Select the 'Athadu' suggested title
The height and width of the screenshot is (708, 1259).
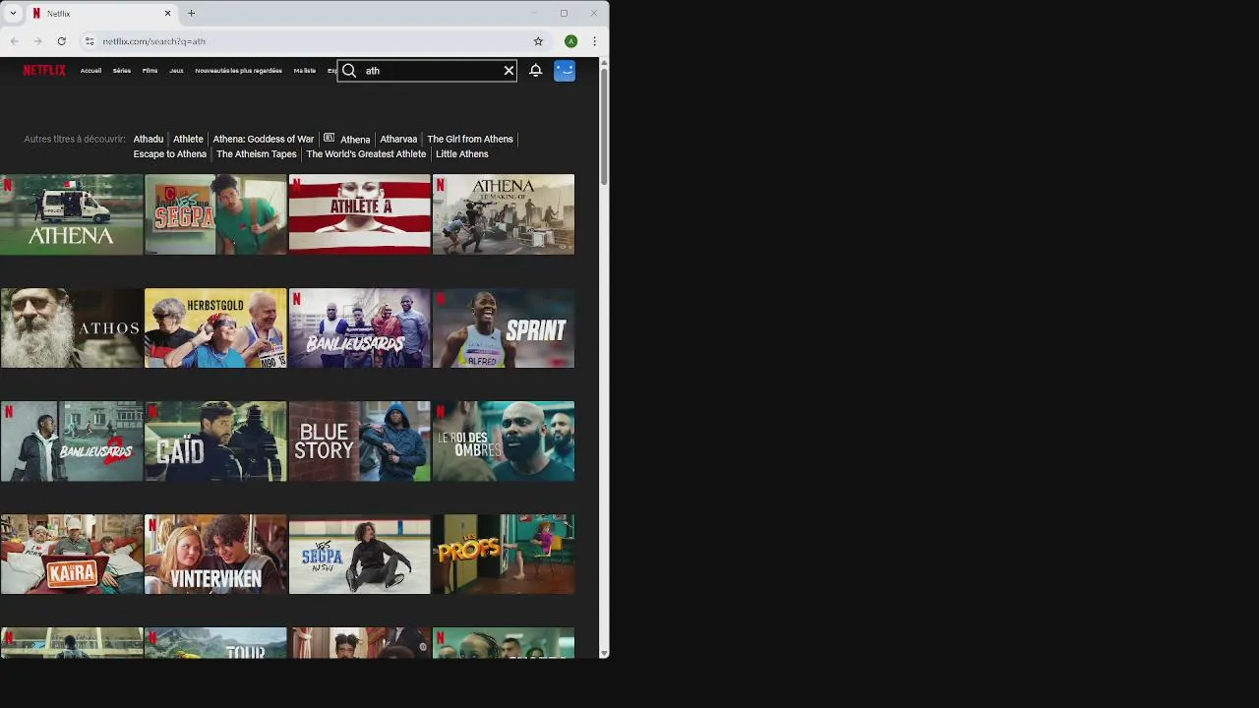tap(149, 139)
